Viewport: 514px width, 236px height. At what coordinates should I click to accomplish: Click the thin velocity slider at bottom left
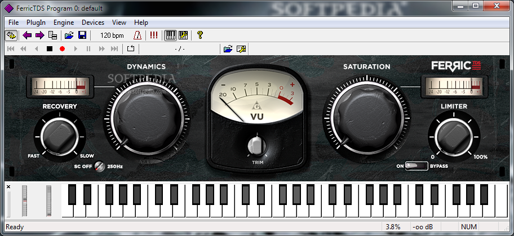[x=9, y=204]
